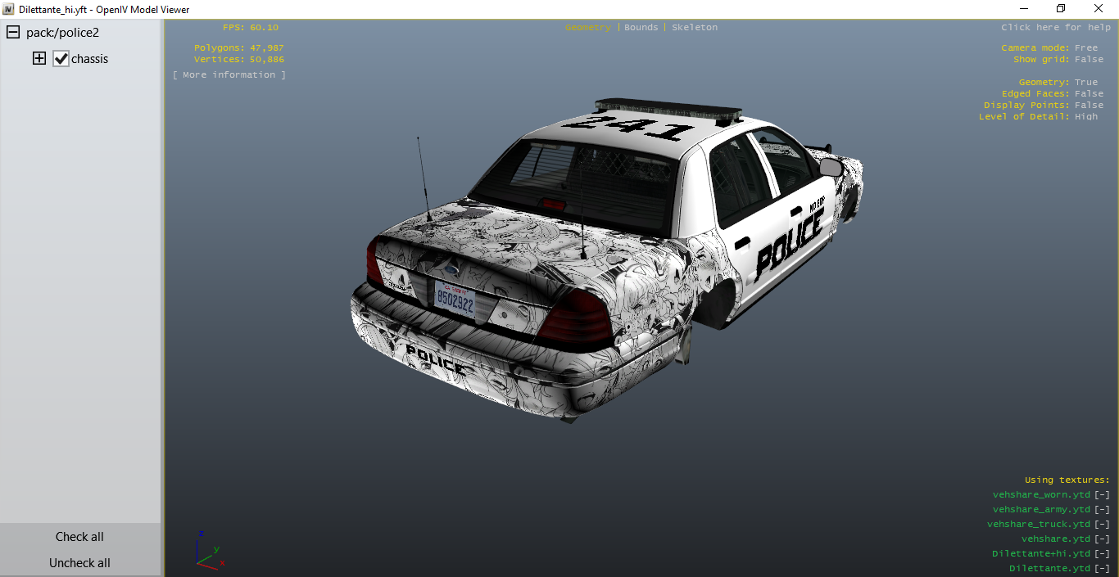Click the [-] icon beside Dilettante+hi.ytd

tap(1103, 554)
